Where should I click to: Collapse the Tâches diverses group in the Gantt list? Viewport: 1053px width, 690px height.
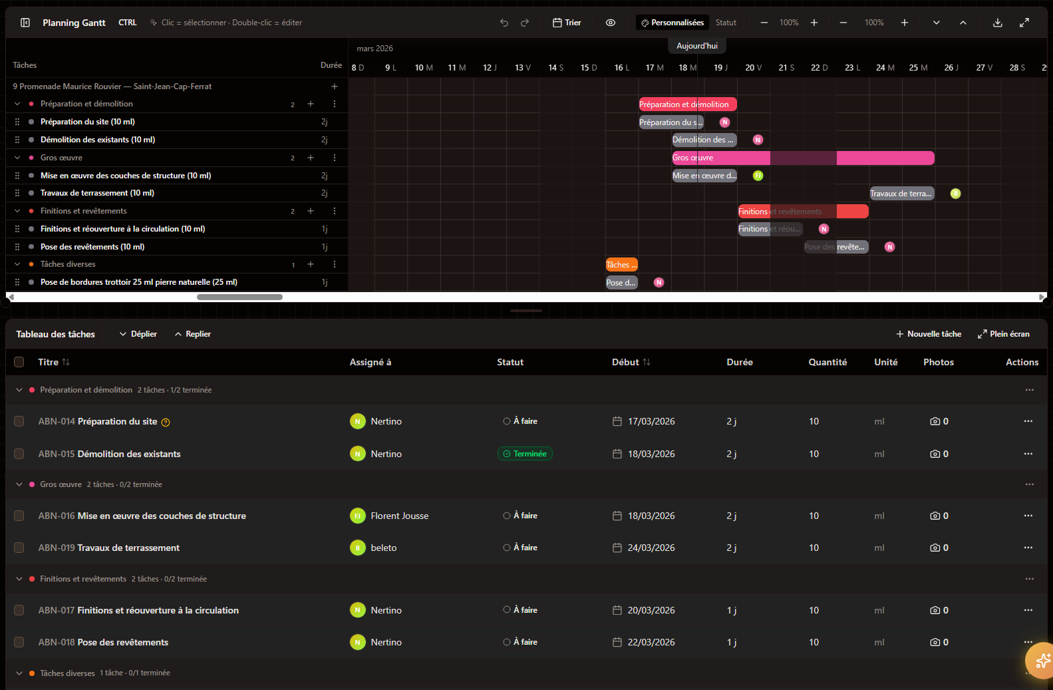click(x=17, y=264)
